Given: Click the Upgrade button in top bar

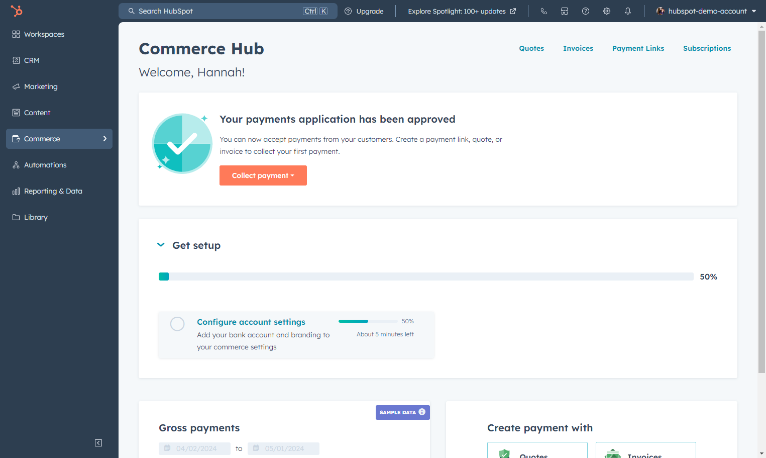Looking at the screenshot, I should pyautogui.click(x=364, y=11).
